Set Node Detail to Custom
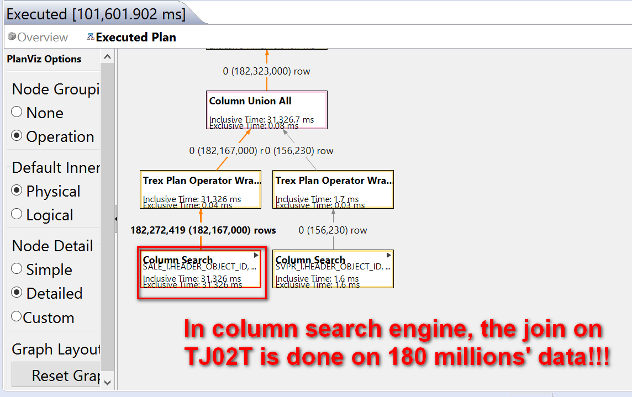Screen dimensions: 632x397 [17, 316]
